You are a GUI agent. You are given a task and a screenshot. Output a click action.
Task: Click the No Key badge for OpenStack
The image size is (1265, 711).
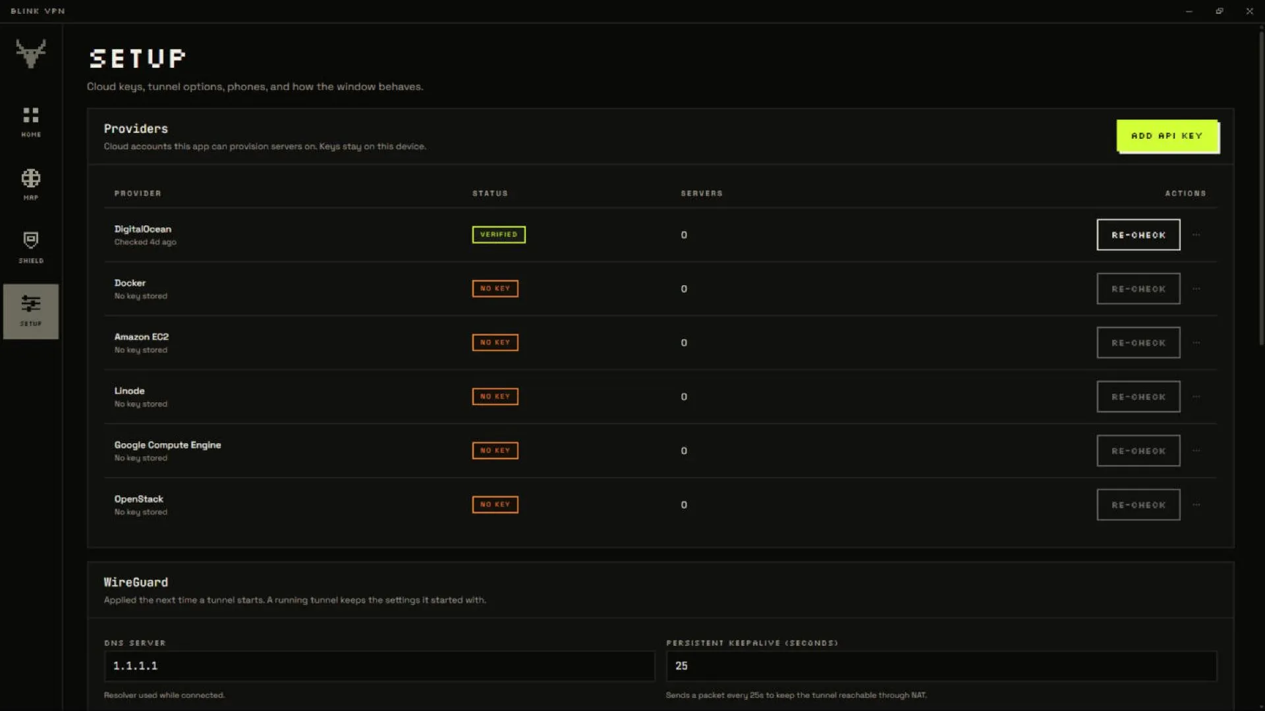(495, 505)
